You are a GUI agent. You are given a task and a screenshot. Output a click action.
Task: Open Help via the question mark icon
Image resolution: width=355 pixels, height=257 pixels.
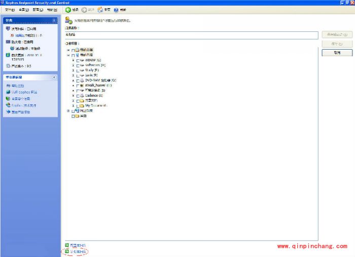tap(116, 10)
